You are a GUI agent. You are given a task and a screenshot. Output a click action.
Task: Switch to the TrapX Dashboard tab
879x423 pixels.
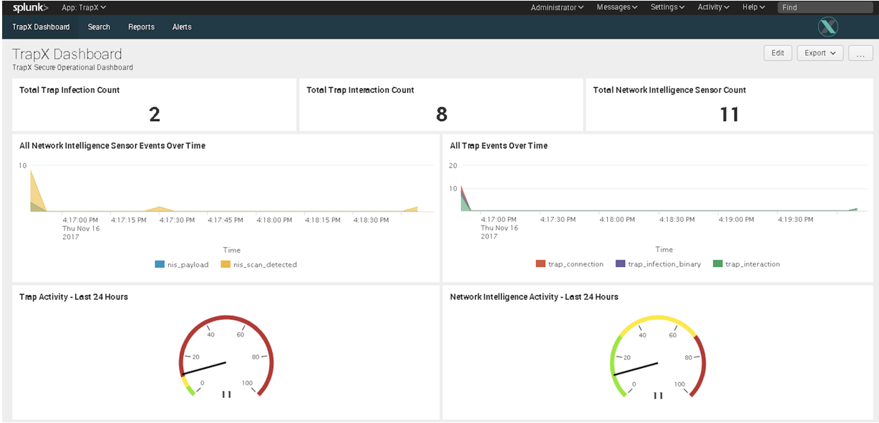(41, 27)
